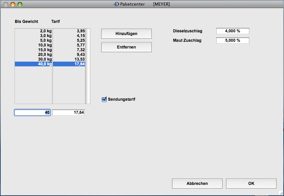Click the Abbrechen button
The height and width of the screenshot is (196, 284).
(x=197, y=184)
